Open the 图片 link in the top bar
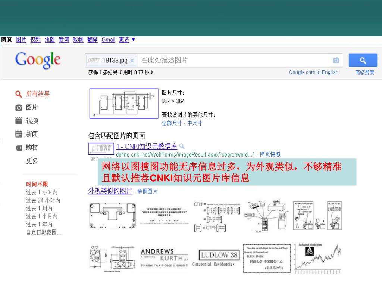This screenshot has width=382, height=287. coord(21,40)
